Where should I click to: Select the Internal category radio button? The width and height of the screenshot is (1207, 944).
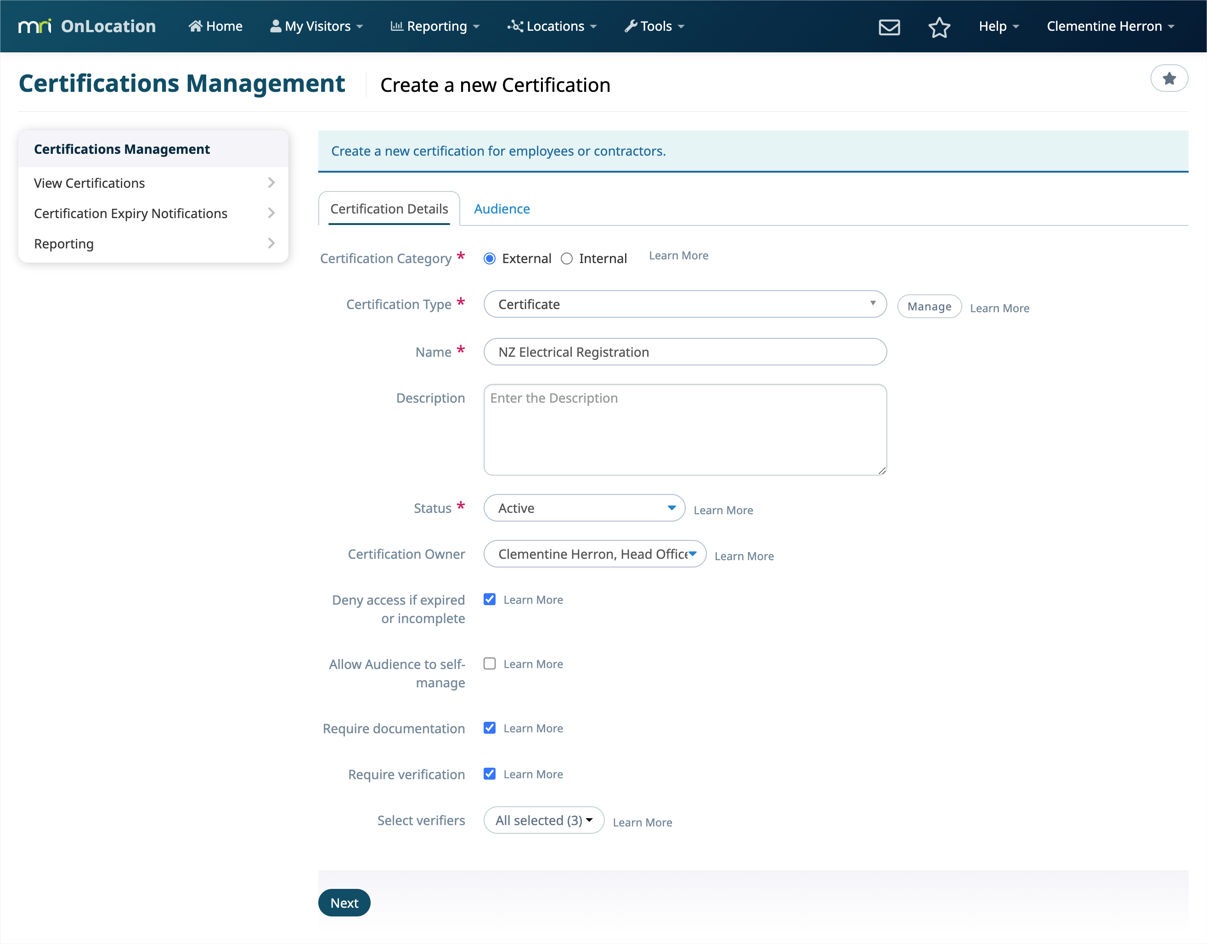click(567, 258)
